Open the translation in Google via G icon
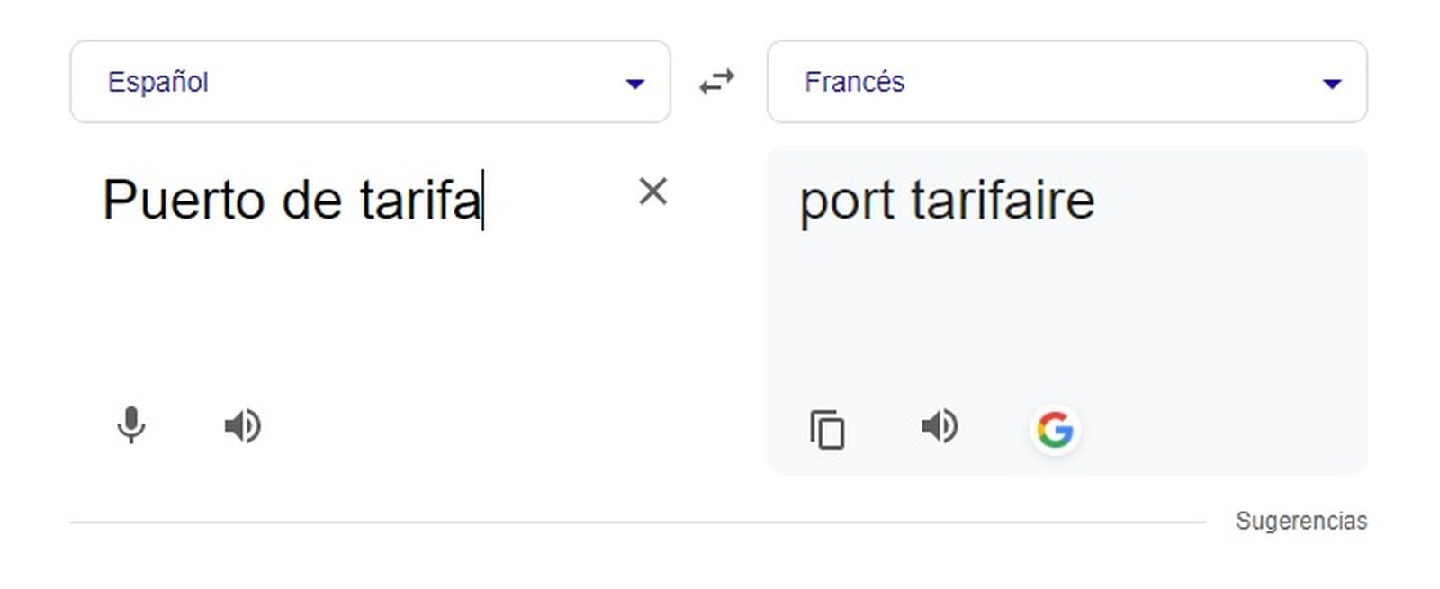This screenshot has width=1440, height=589. click(1055, 430)
